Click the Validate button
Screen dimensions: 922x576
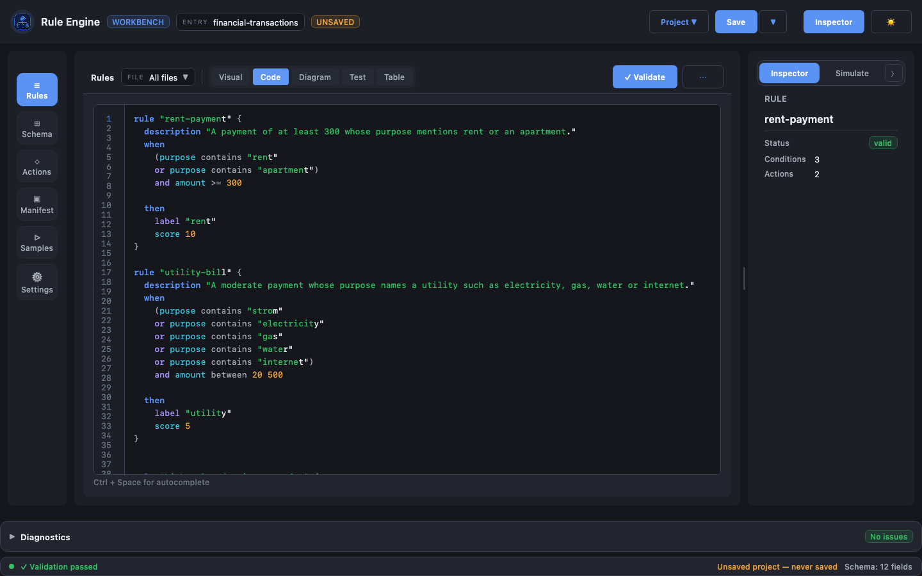click(645, 77)
